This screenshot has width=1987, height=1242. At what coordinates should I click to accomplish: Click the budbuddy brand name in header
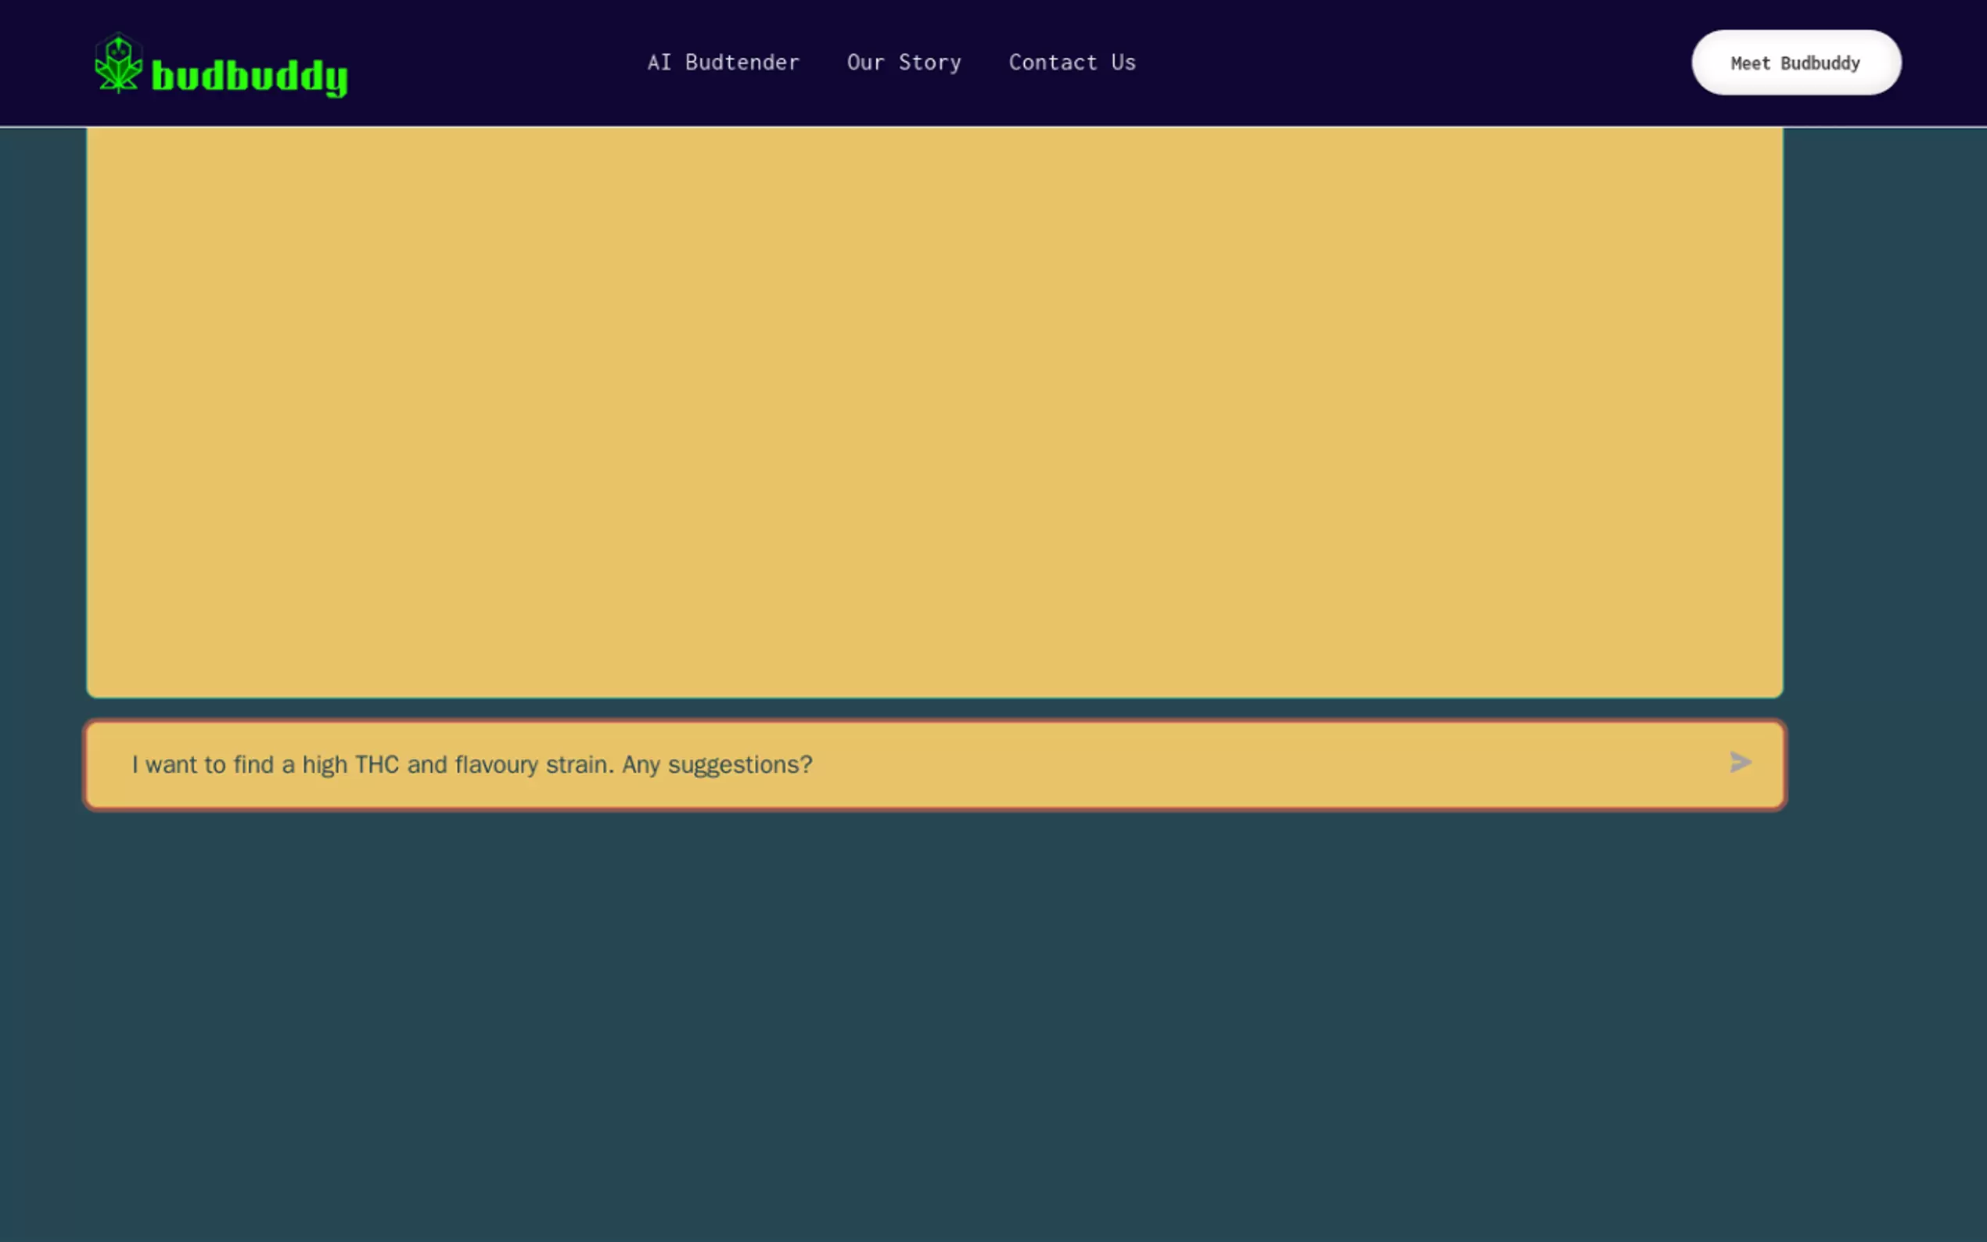click(250, 77)
